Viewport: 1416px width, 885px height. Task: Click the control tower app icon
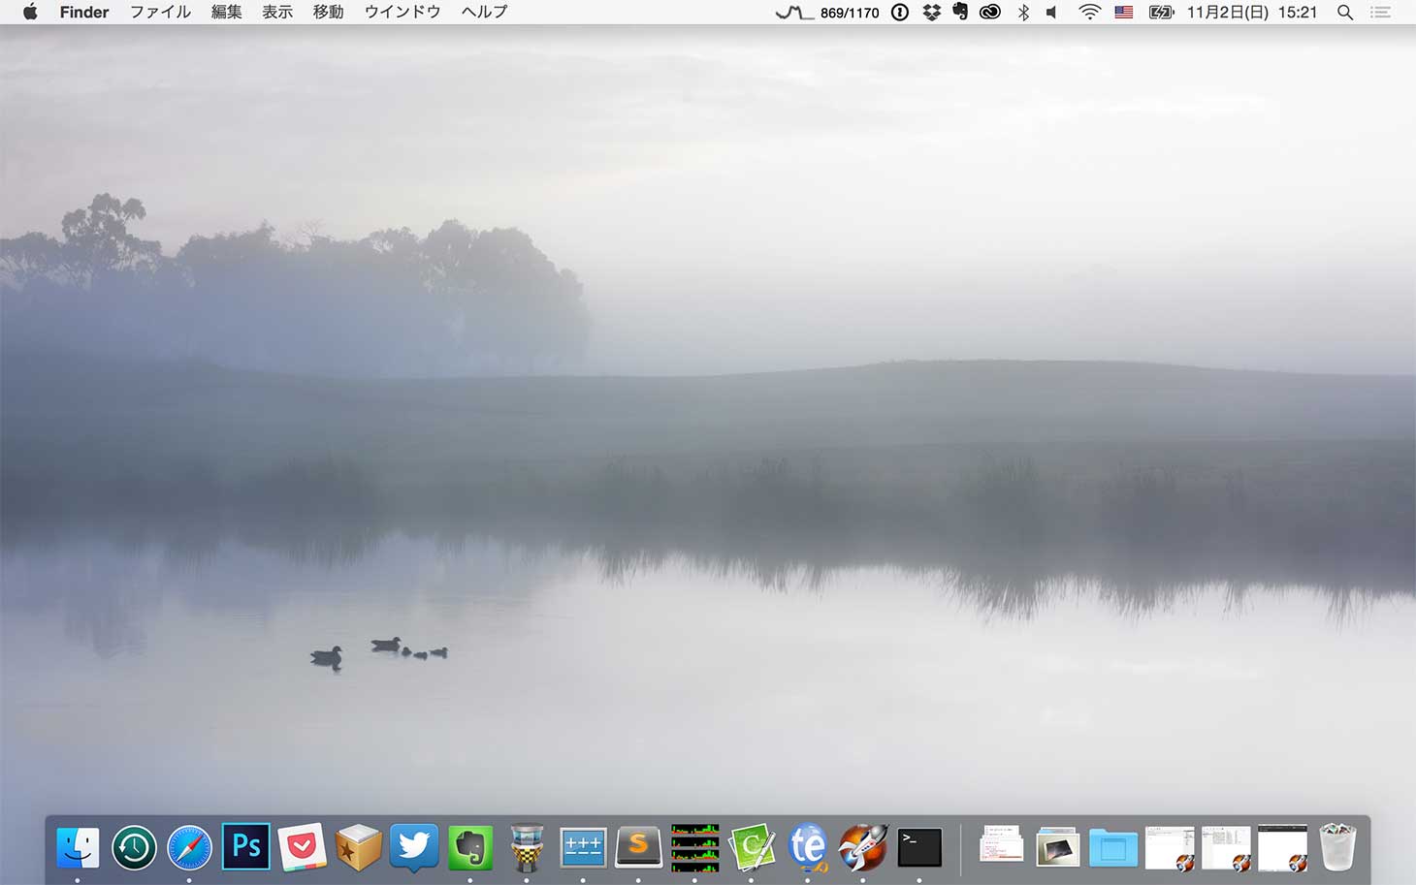527,848
